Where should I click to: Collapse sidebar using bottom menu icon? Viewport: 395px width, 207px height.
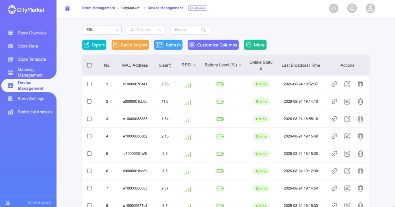pyautogui.click(x=8, y=203)
